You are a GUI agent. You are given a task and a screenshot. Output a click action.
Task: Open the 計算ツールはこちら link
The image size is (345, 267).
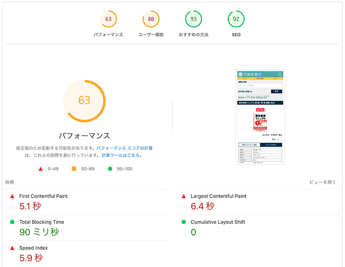point(122,155)
